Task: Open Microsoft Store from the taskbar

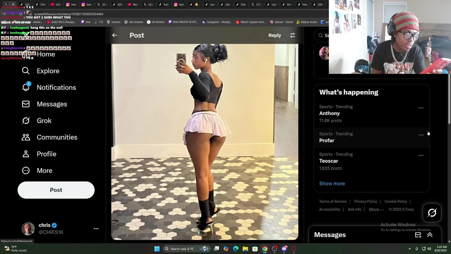Action: click(255, 249)
